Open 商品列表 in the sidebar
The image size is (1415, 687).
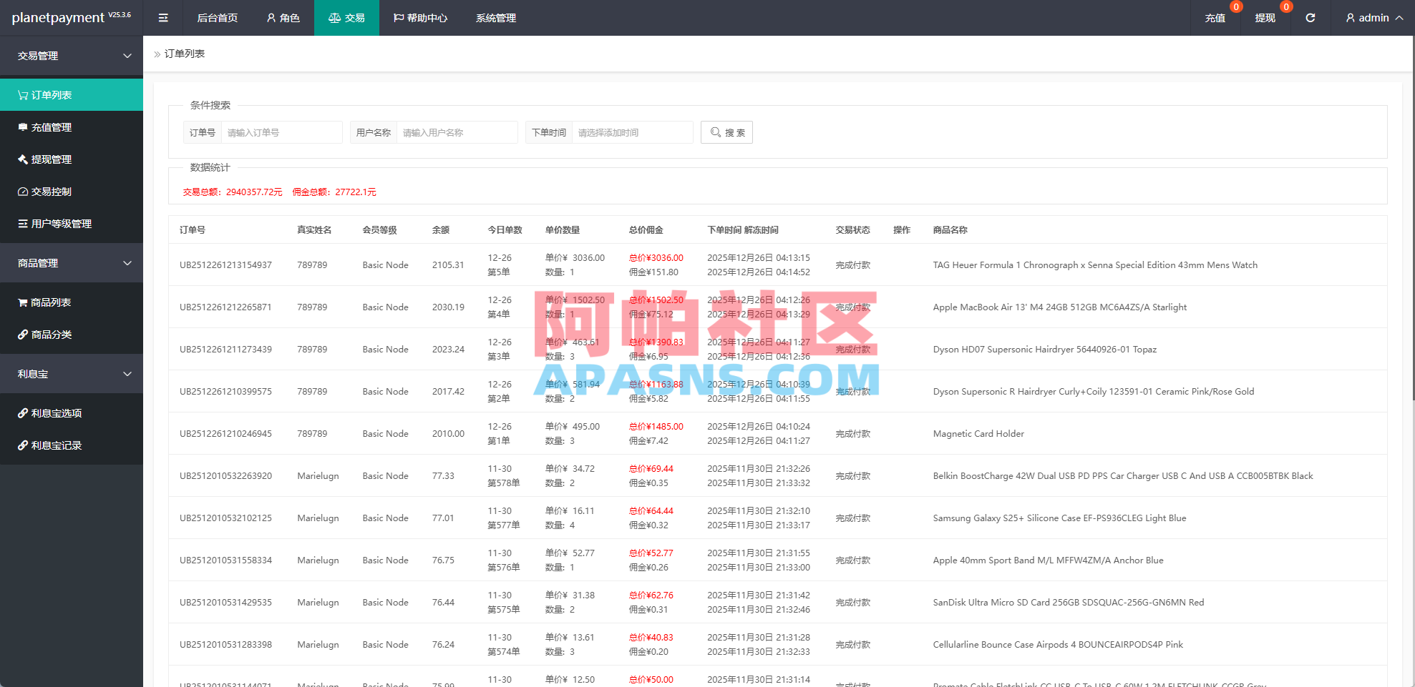[72, 302]
